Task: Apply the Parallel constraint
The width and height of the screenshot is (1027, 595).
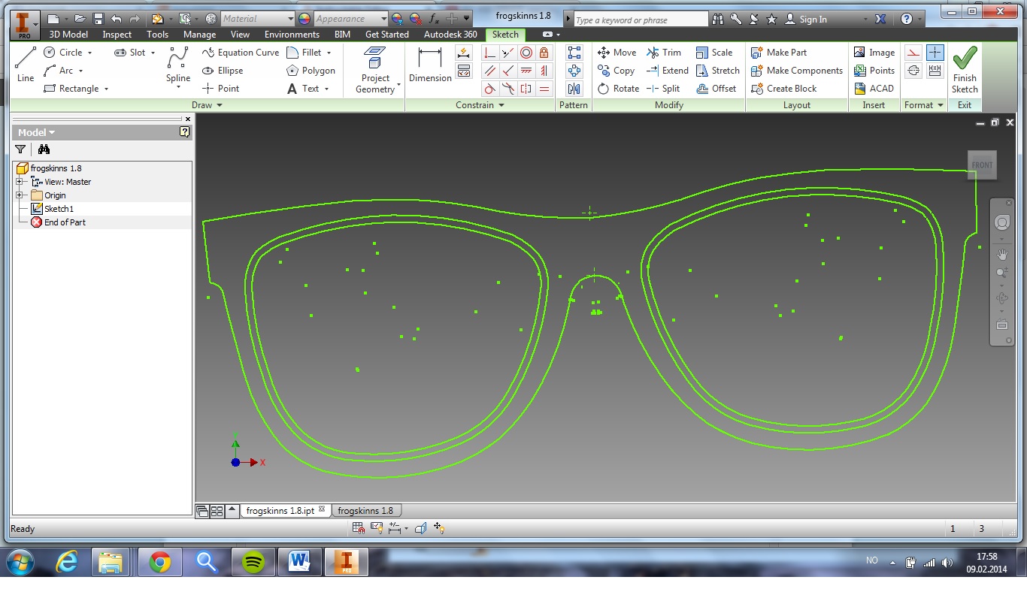Action: [490, 71]
